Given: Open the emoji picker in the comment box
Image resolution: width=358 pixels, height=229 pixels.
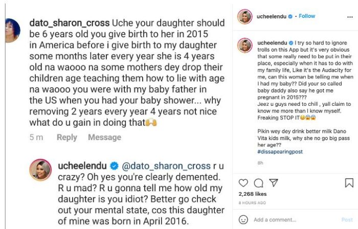Looking at the screenshot, I should 243,220.
